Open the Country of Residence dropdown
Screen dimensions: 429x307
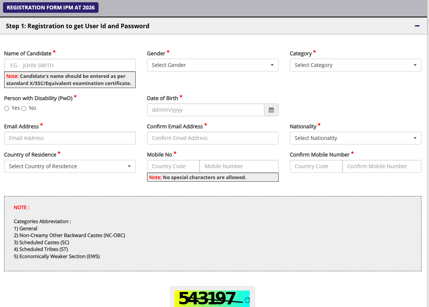pos(70,166)
